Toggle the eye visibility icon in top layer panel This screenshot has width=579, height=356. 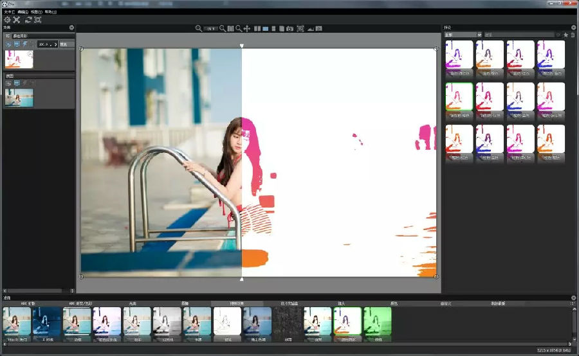8,44
